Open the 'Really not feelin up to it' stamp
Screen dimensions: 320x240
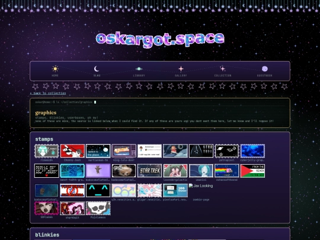coord(47,171)
